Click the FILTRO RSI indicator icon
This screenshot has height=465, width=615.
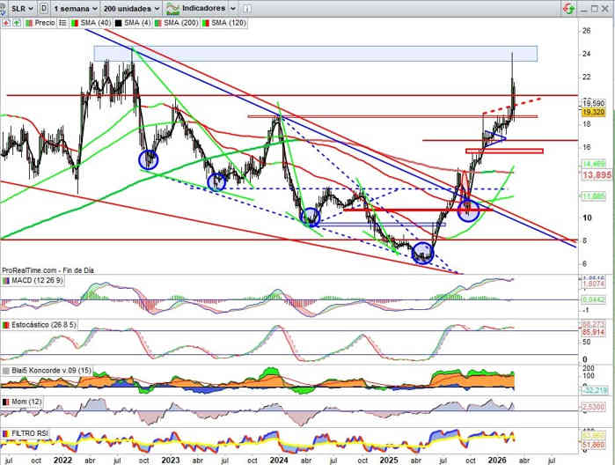[x=5, y=433]
